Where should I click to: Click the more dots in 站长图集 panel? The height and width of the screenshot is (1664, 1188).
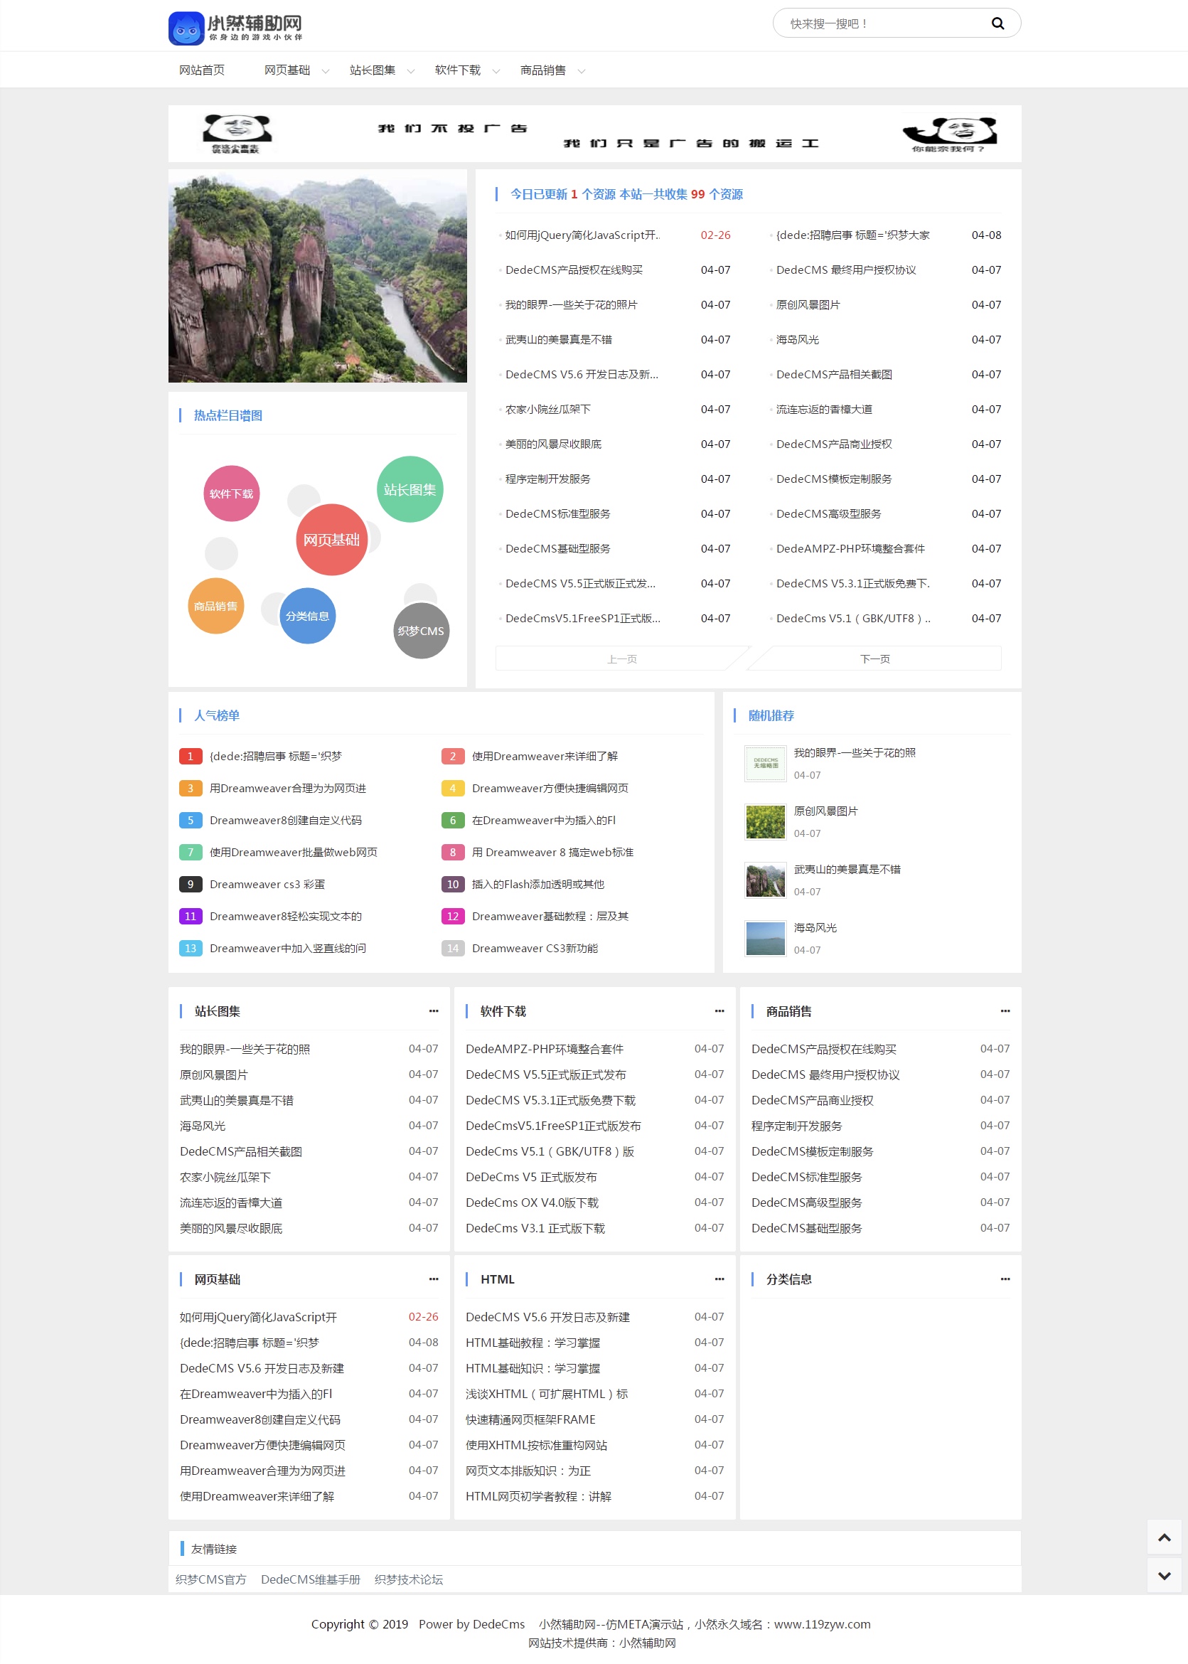click(434, 1010)
